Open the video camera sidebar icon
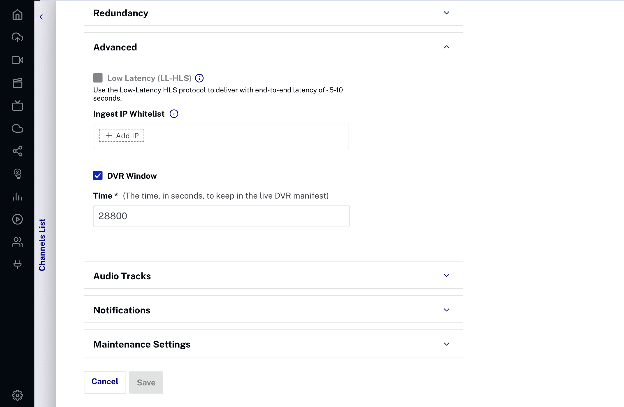This screenshot has width=624, height=407. [x=17, y=60]
